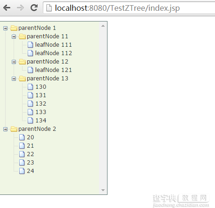This screenshot has height=208, width=215.
Task: Click the file icon of node 20
Action: [22, 137]
